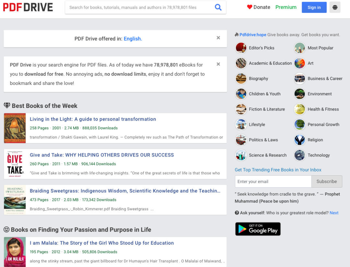
Task: Click the Academic & Education icon
Action: click(241, 63)
